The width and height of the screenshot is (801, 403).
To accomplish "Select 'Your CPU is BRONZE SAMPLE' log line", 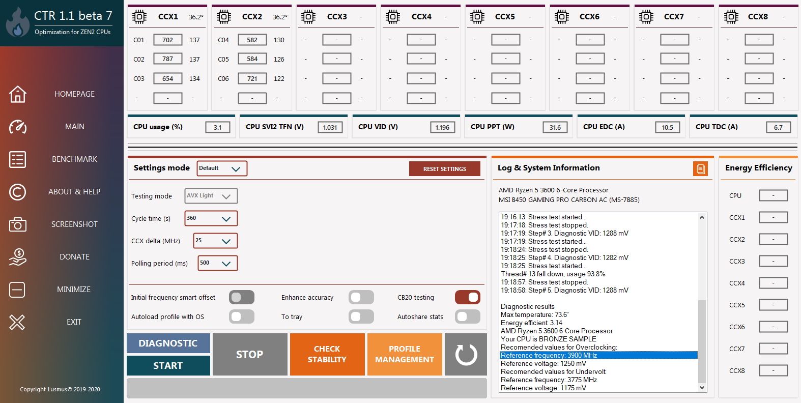I will [x=549, y=339].
